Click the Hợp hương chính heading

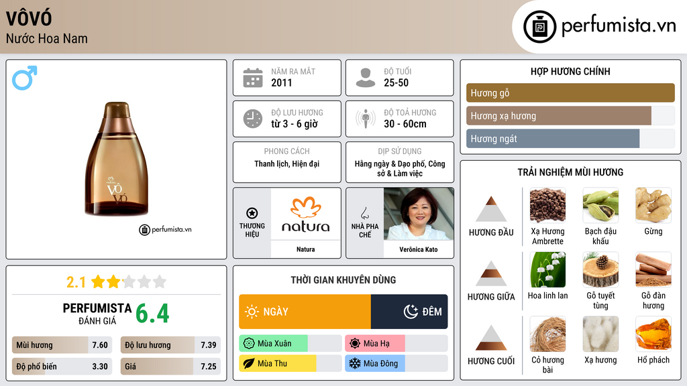570,71
